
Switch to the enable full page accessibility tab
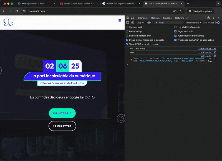(x=121, y=4)
